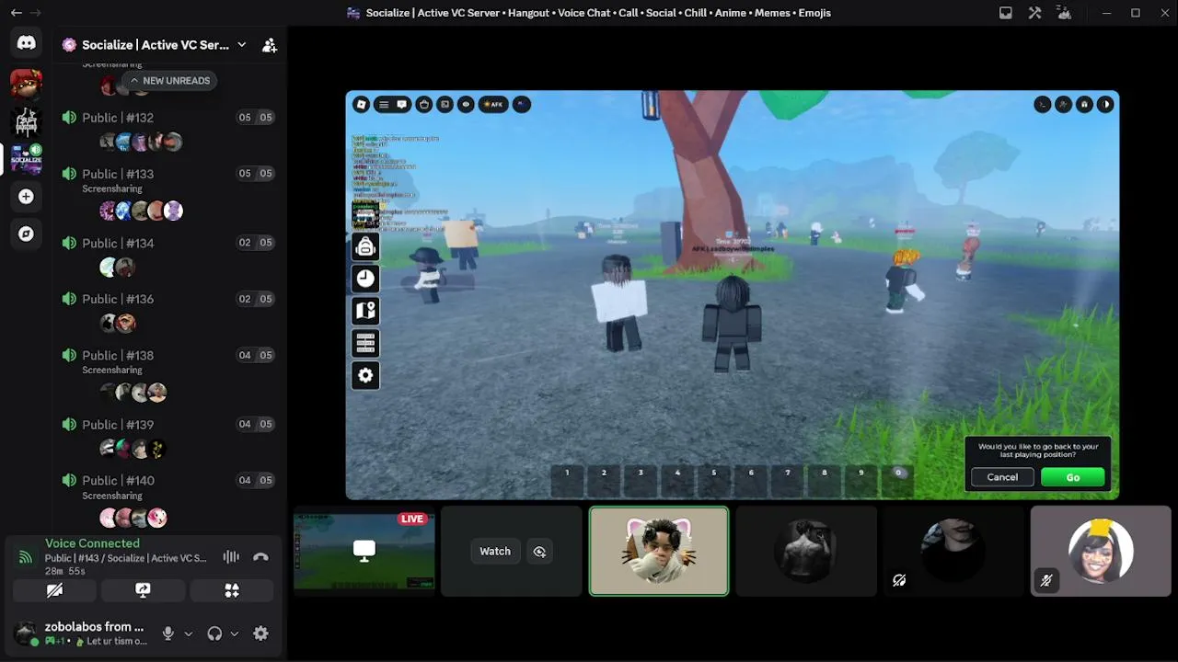Click the Roblox logo menu icon
The image size is (1178, 662).
point(362,104)
